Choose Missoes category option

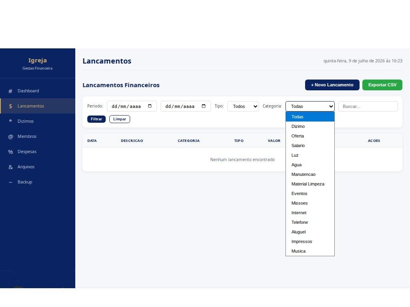click(310, 203)
